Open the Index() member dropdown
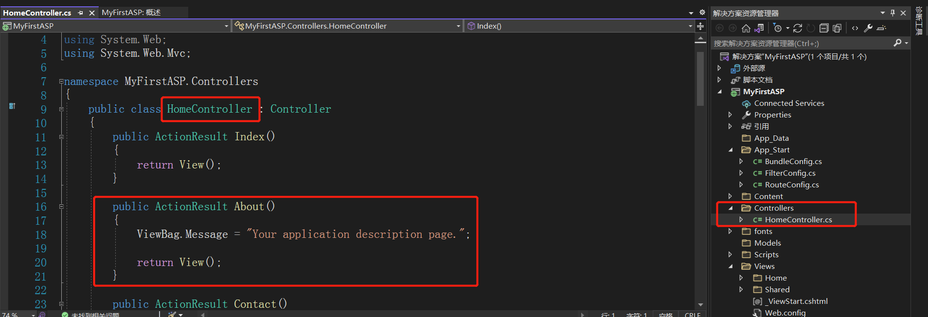Image resolution: width=928 pixels, height=317 pixels. [x=690, y=26]
